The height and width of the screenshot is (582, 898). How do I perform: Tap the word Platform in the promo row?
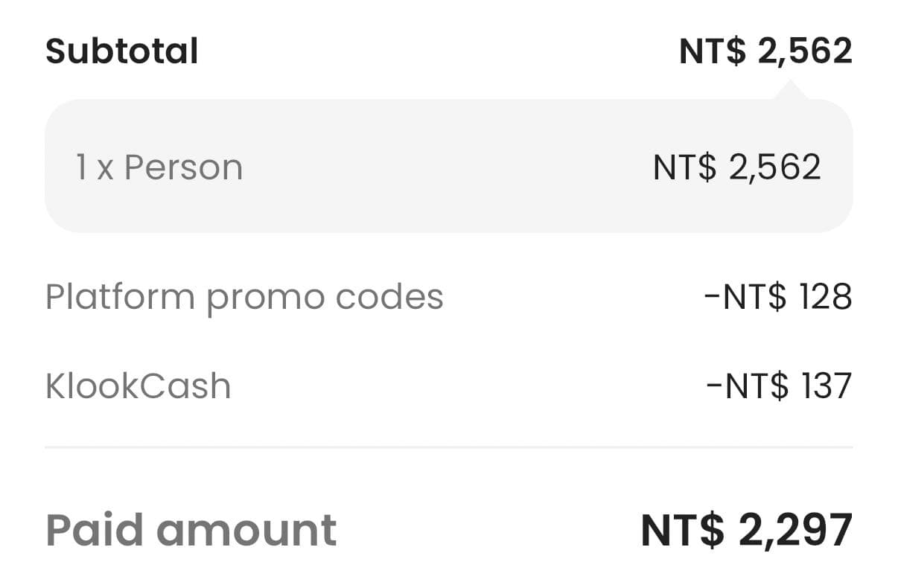pos(120,297)
